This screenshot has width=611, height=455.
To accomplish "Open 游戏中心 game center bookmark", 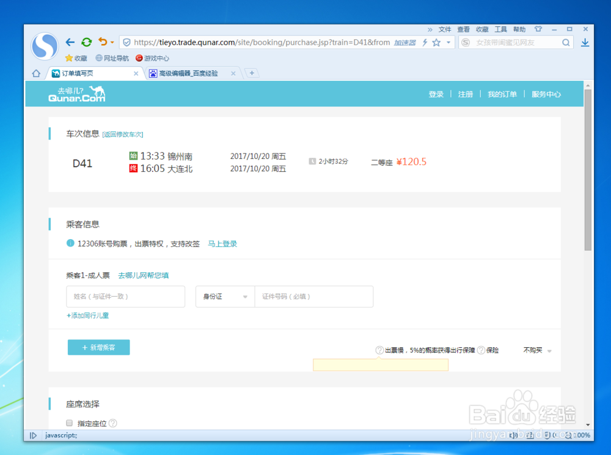I will click(152, 58).
